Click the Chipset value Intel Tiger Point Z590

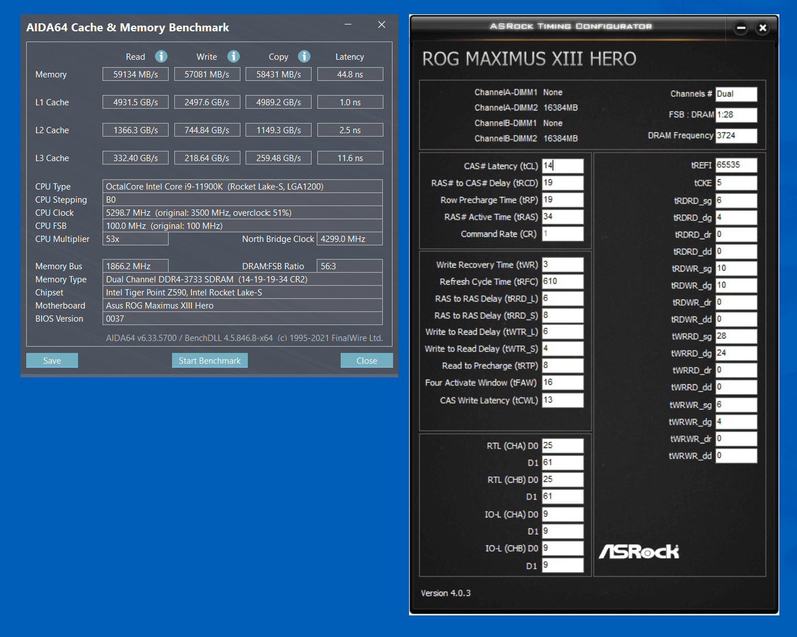(242, 293)
